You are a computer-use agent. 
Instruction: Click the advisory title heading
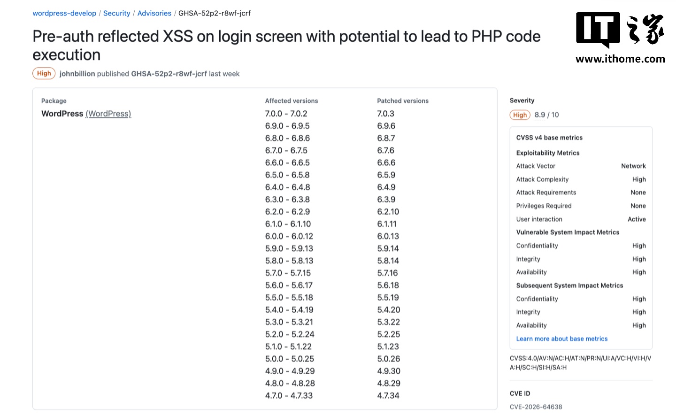(x=286, y=46)
